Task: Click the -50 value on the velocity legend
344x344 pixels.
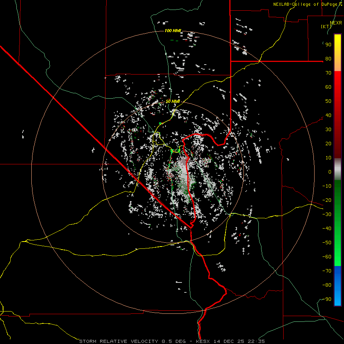Action: (x=327, y=243)
